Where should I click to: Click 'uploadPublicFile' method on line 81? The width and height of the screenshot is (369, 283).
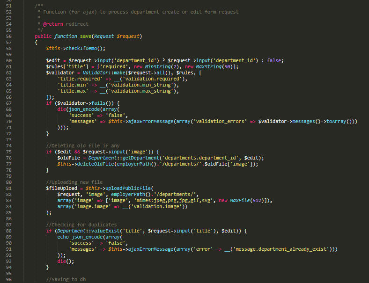pyautogui.click(x=128, y=189)
